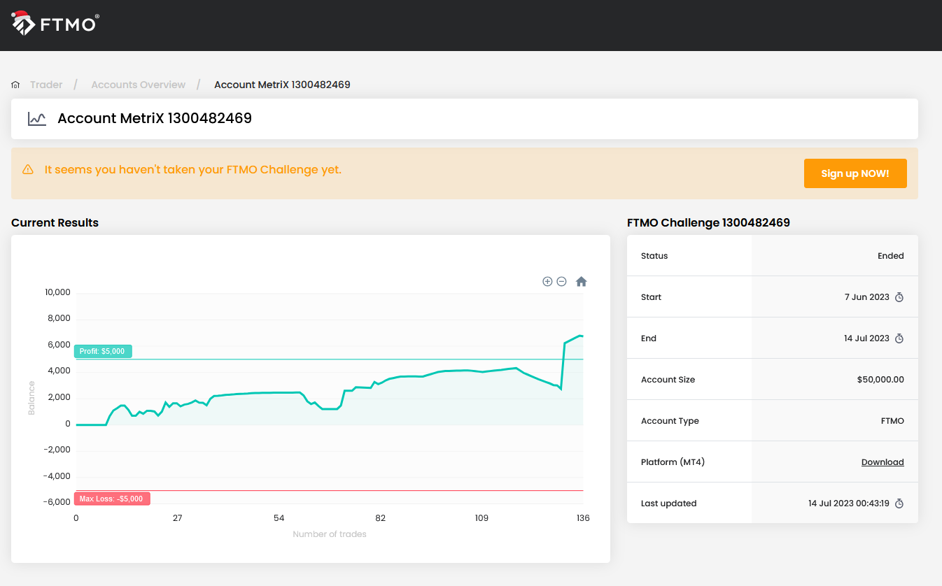Select the 7 Jun 2023 start date
Viewport: 942px width, 586px height.
pyautogui.click(x=867, y=297)
